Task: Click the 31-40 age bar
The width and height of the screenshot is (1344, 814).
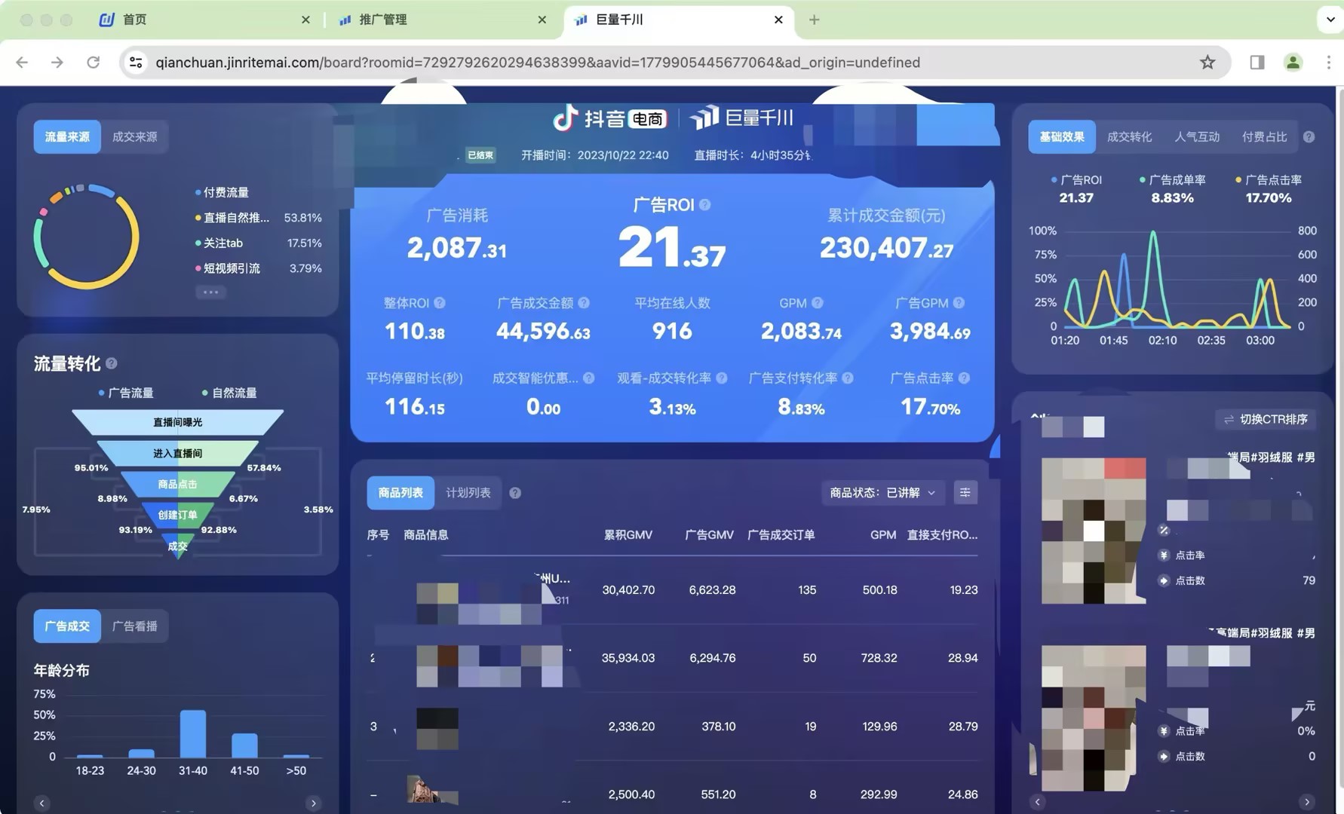Action: [193, 734]
